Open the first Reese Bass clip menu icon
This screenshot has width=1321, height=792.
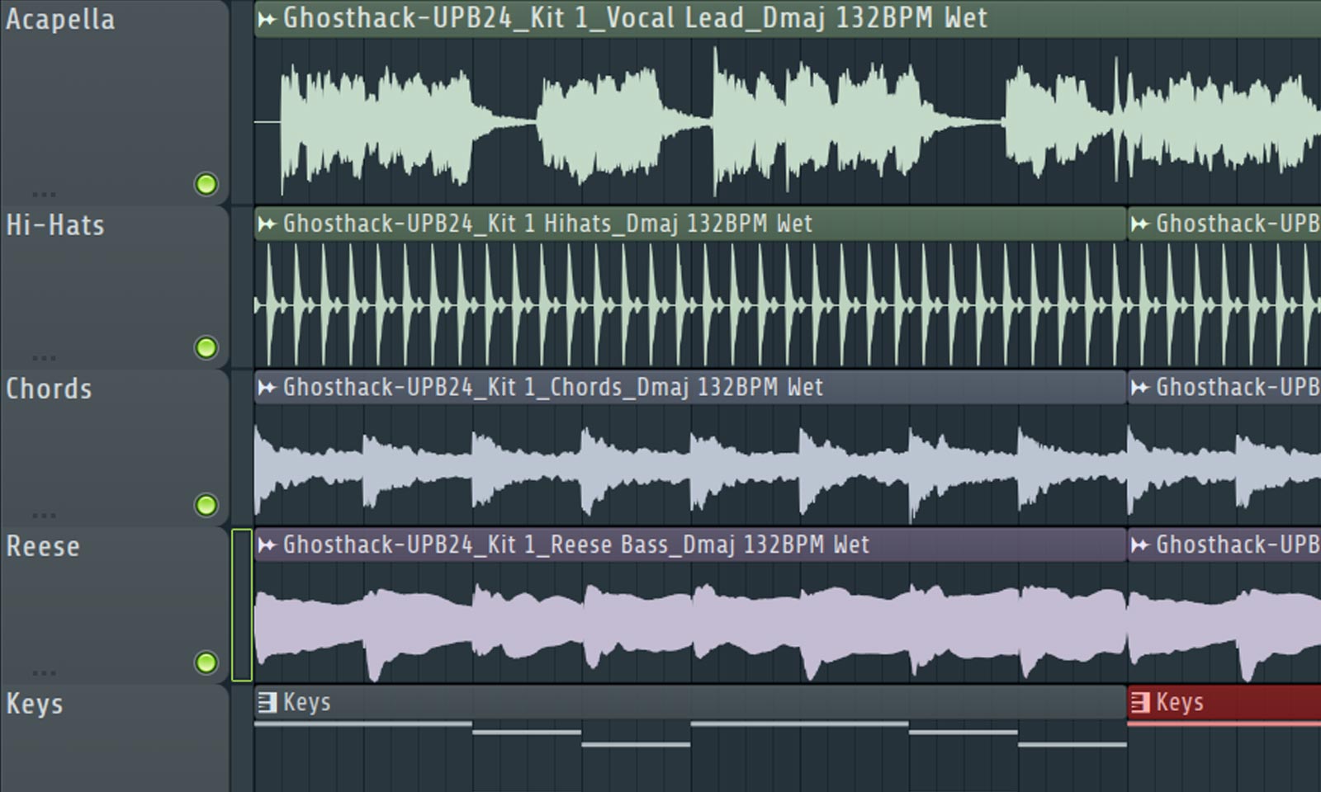point(267,545)
